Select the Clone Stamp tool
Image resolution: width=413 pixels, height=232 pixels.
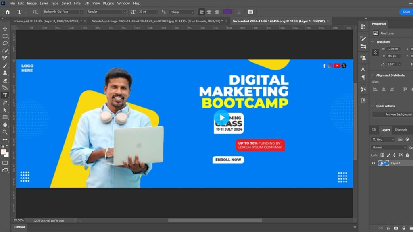pos(5,73)
